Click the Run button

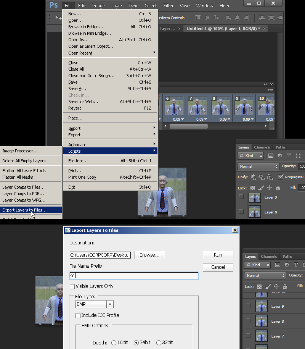[218, 255]
